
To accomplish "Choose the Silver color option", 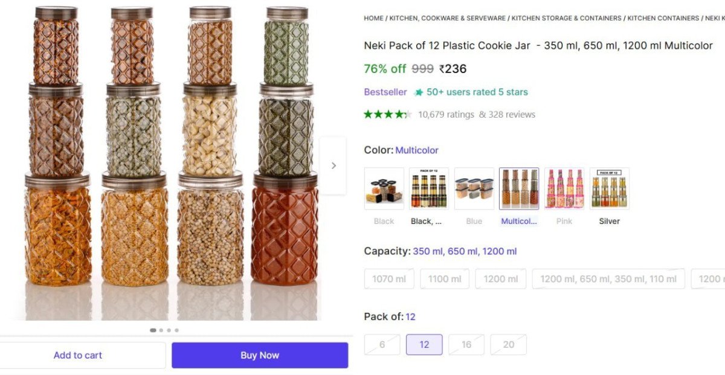I will pyautogui.click(x=610, y=188).
